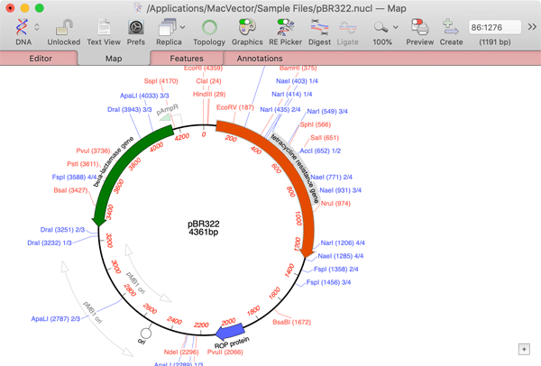The width and height of the screenshot is (541, 366).
Task: Select ClaI (24) site label
Action: coord(208,81)
